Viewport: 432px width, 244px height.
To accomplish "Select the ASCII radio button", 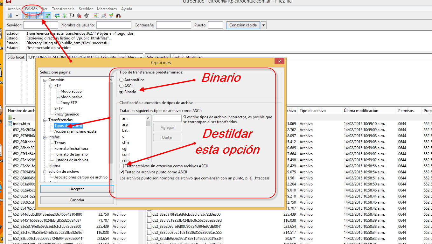I will click(122, 86).
